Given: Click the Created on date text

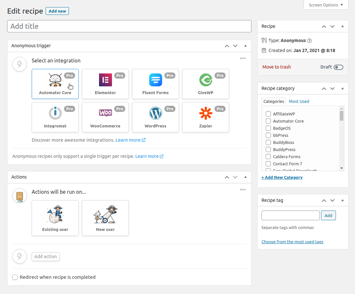Looking at the screenshot, I should coord(302,50).
